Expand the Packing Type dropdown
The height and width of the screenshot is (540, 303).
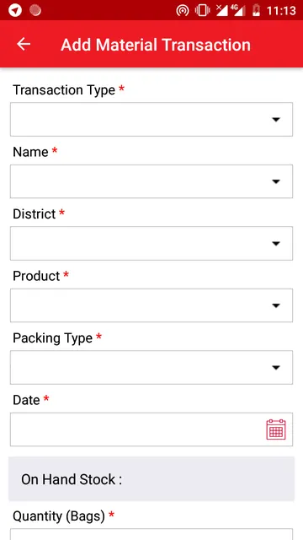(151, 367)
